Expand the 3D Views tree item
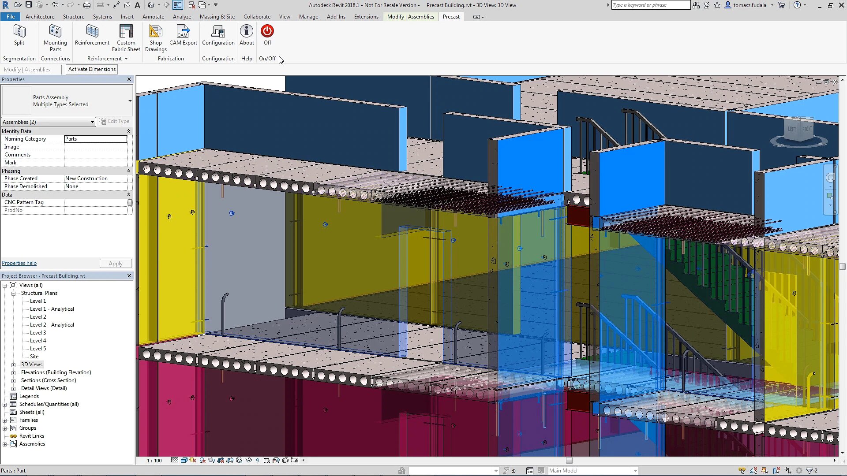The width and height of the screenshot is (847, 476). tap(13, 365)
